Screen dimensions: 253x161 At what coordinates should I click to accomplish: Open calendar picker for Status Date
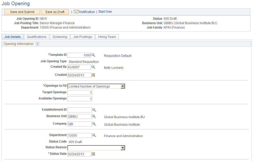coord(93,154)
